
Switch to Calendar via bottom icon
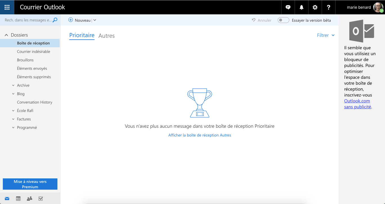18,199
